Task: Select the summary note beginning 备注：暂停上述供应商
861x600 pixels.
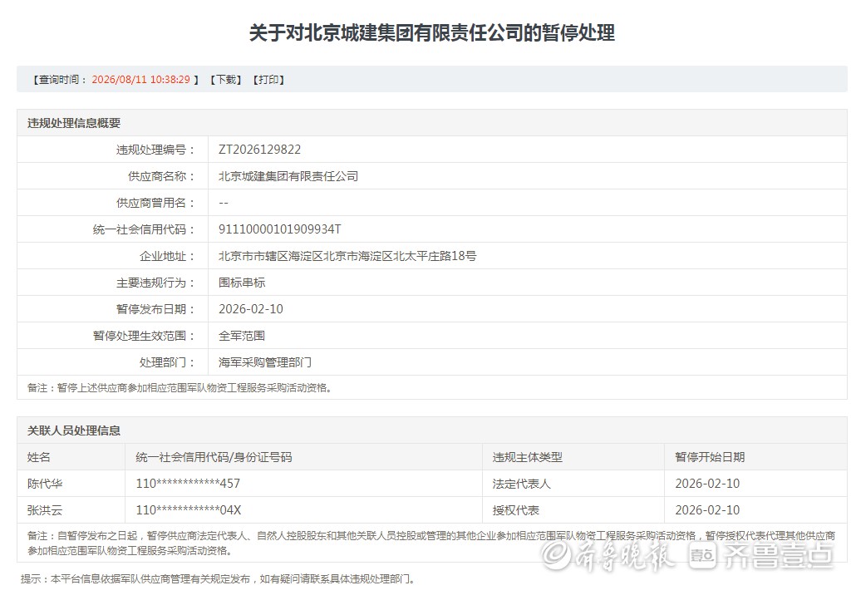Action: pyautogui.click(x=179, y=388)
